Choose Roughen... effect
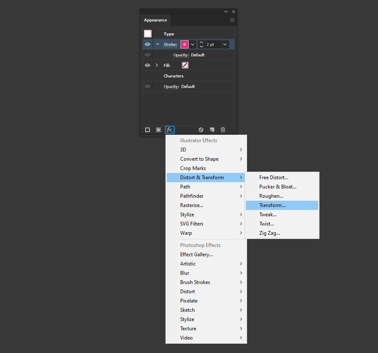This screenshot has width=378, height=353. (x=282, y=196)
